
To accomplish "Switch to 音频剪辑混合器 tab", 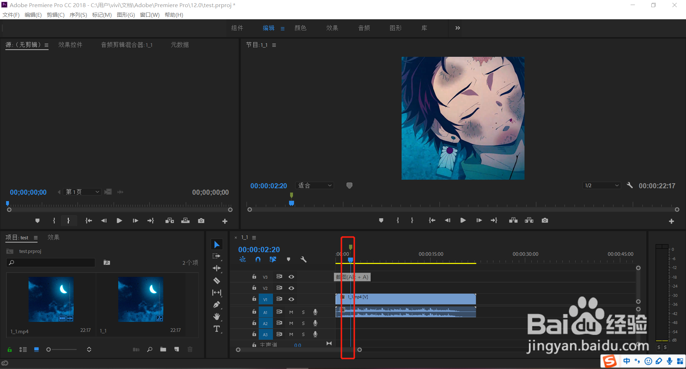I will click(x=127, y=45).
